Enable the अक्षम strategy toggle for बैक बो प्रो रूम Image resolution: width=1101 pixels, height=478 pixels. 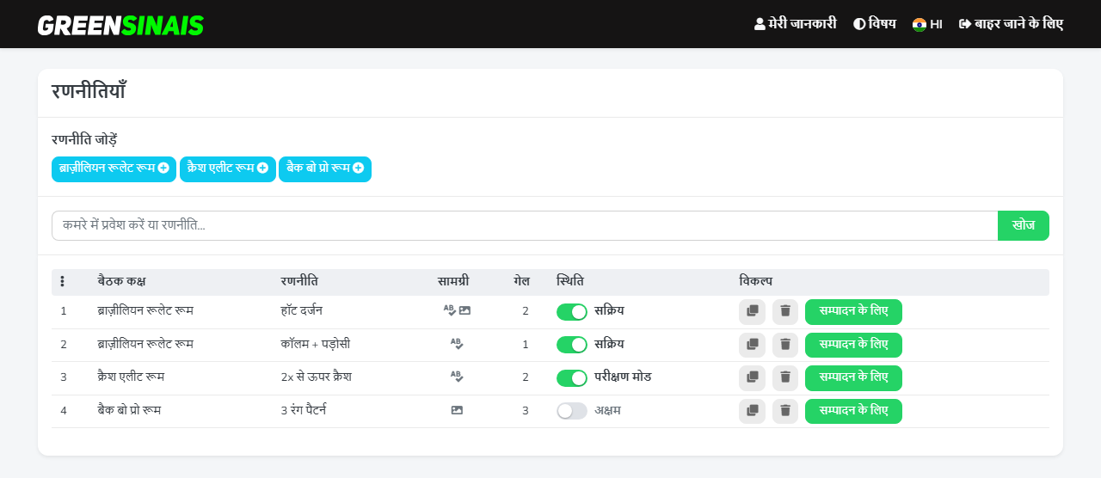(x=572, y=411)
